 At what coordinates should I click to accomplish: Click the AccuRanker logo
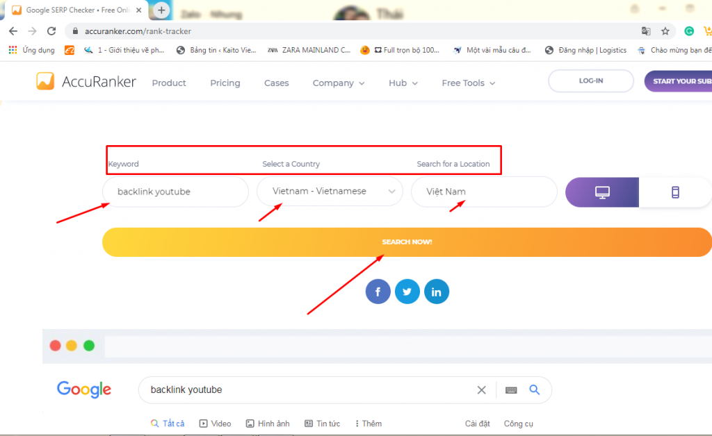click(x=86, y=82)
